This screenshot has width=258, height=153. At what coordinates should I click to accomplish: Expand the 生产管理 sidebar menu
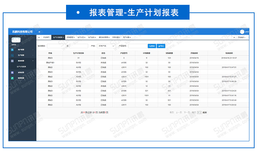click(x=22, y=55)
